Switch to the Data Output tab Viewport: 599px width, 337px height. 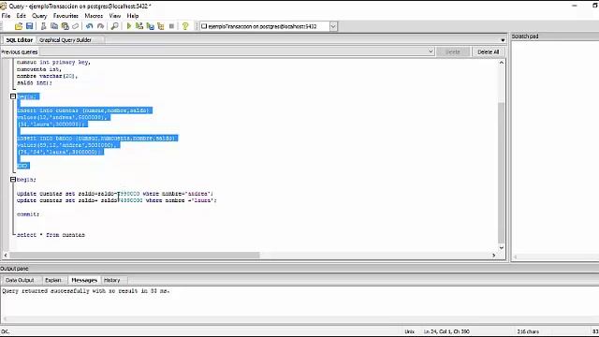pyautogui.click(x=20, y=280)
